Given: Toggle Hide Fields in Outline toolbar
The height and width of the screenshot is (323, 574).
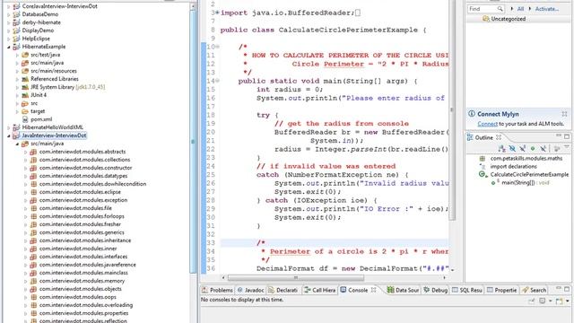Looking at the screenshot, I should pos(512,148).
